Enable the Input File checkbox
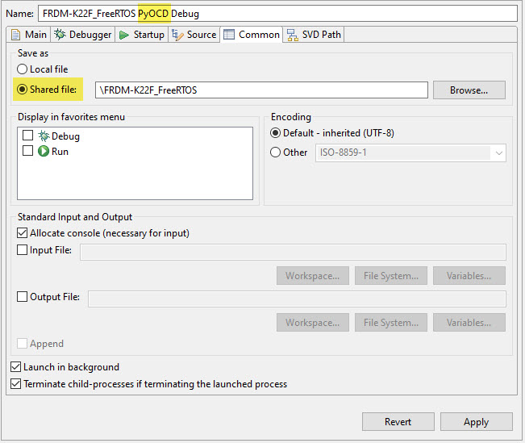 pyautogui.click(x=22, y=250)
